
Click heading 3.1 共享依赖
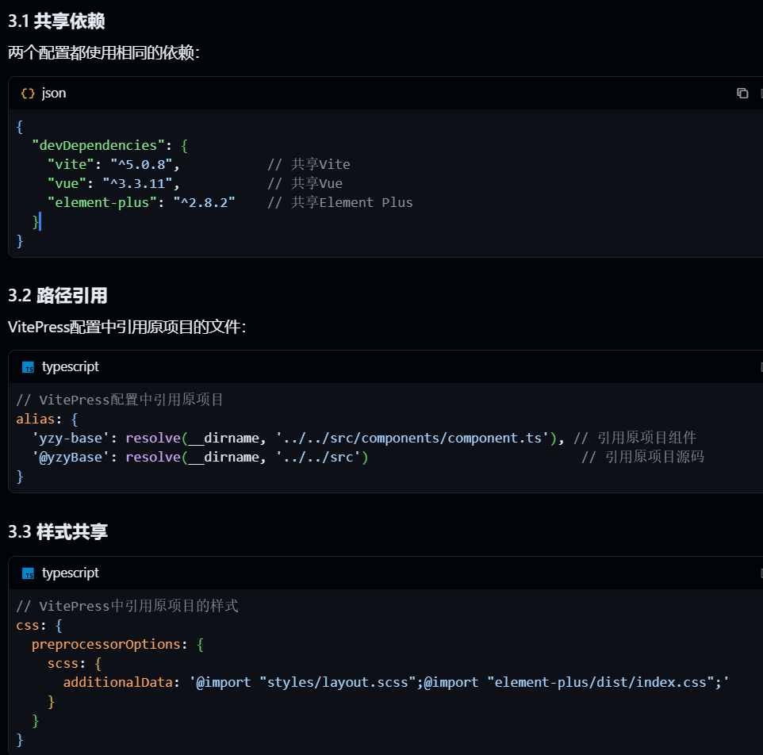click(56, 21)
